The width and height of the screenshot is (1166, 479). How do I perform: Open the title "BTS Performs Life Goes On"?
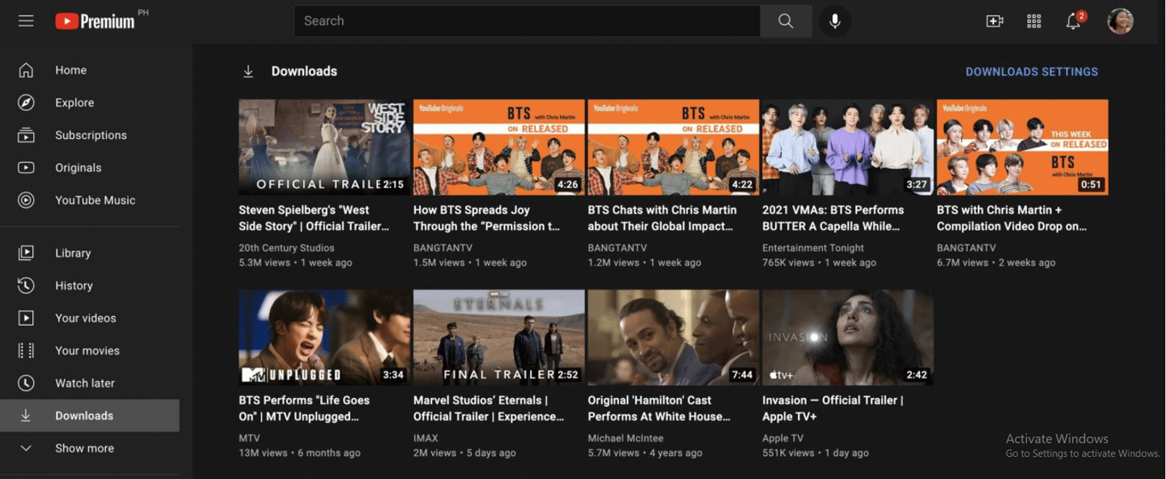click(305, 408)
